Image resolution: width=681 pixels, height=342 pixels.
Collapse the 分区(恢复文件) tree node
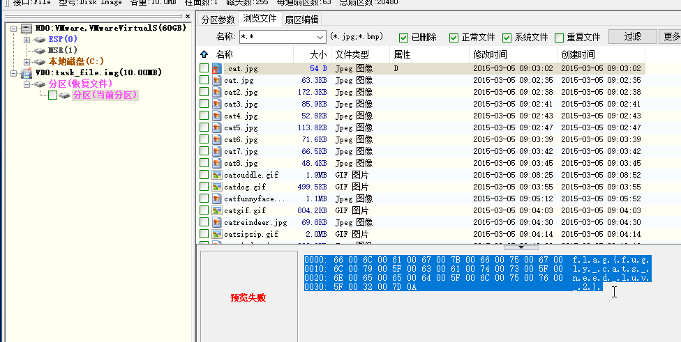tap(27, 84)
